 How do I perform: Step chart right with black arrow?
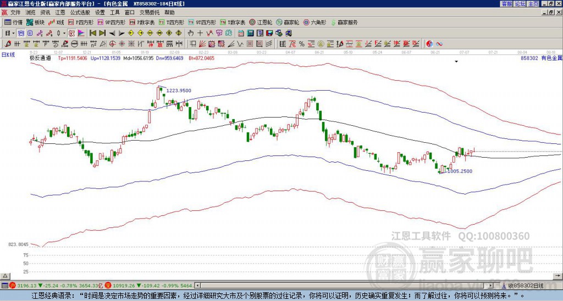point(121,34)
